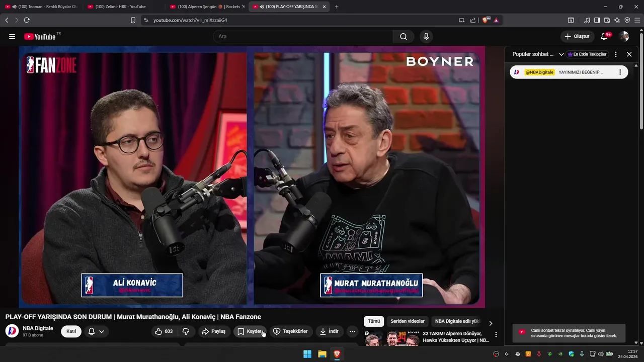Open the YouTube notifications bell
This screenshot has height=362, width=644.
tap(605, 36)
